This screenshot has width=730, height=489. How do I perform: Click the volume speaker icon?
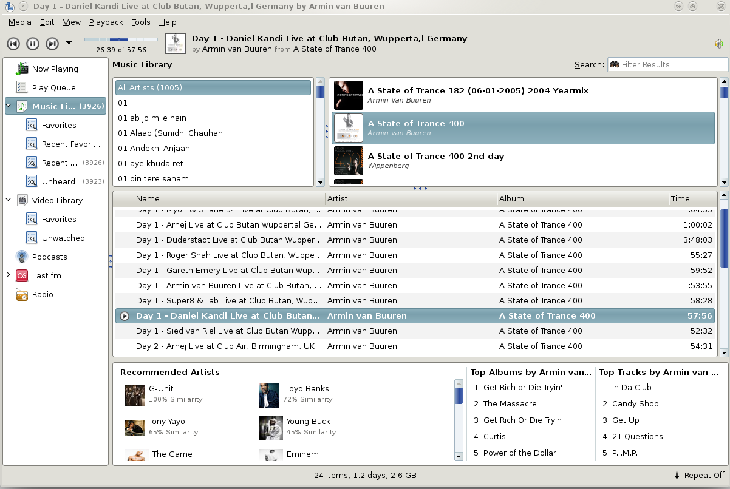tap(719, 44)
